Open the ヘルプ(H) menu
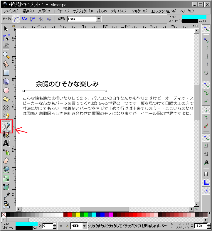212x231 pixels. [187, 11]
